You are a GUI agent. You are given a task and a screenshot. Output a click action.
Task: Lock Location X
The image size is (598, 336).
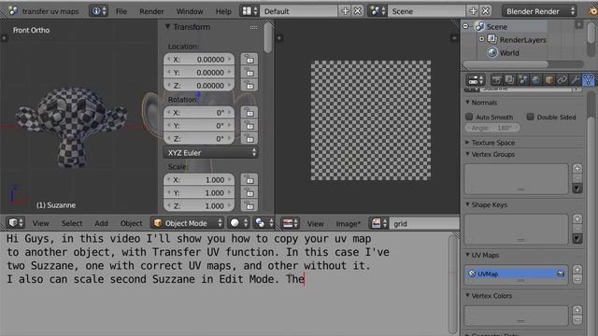[x=249, y=60]
